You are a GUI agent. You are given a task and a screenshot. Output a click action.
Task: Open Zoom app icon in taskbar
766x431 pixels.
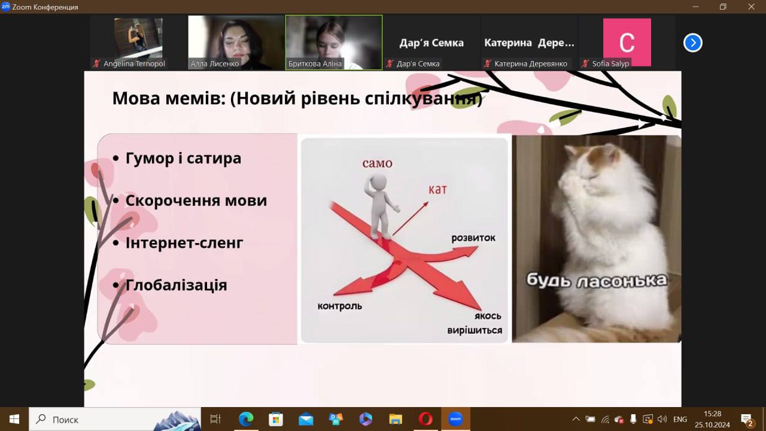(455, 419)
